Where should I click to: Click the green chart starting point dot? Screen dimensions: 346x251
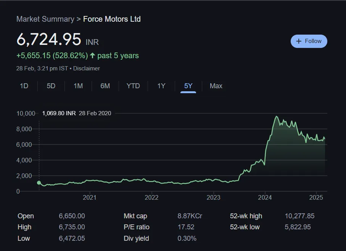[x=39, y=183]
